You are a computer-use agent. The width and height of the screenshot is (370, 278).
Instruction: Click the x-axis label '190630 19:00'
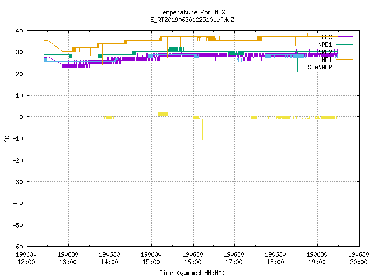[317, 258]
